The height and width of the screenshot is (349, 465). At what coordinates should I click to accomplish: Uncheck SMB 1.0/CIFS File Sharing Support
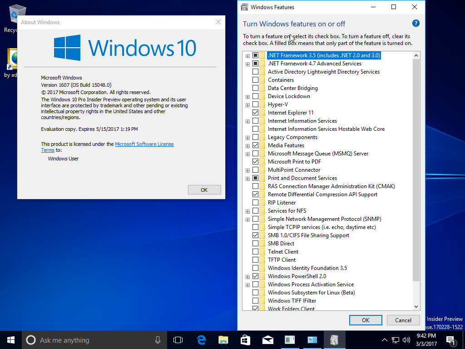click(x=255, y=235)
